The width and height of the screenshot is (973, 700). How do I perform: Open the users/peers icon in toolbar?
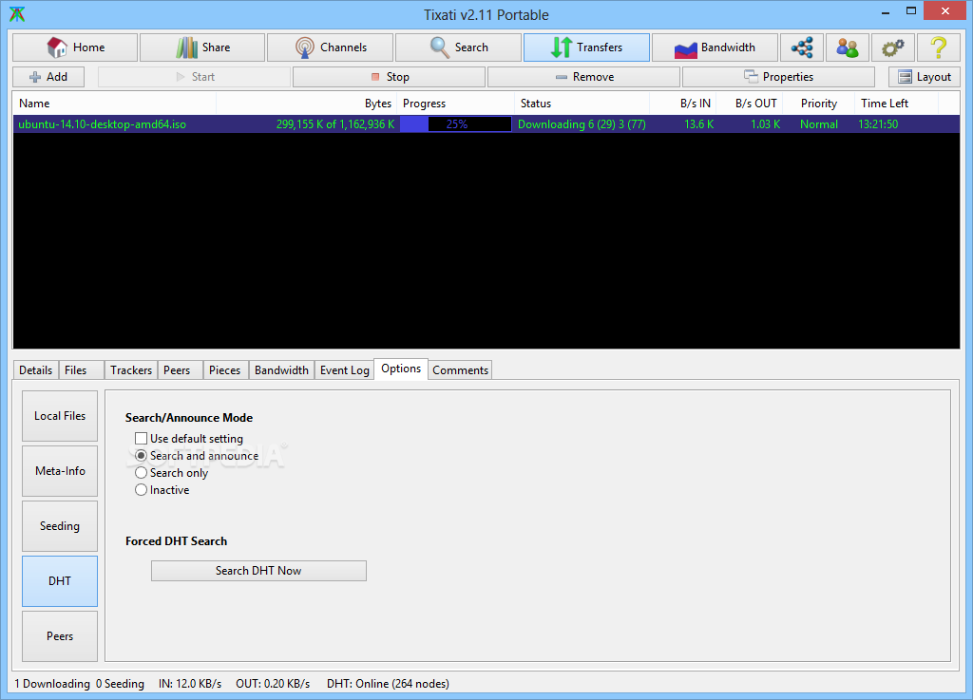click(x=847, y=47)
